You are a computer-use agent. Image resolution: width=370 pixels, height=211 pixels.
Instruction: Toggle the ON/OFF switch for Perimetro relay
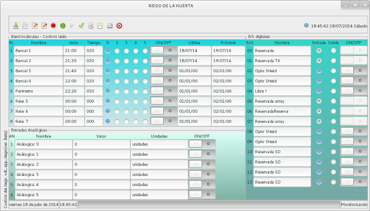[x=164, y=91]
